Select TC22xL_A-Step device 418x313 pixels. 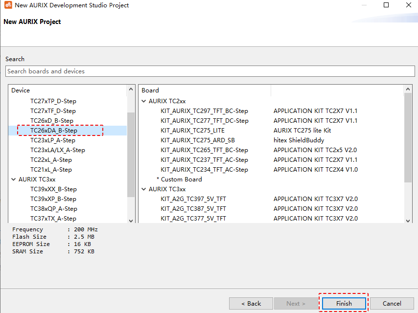51,160
